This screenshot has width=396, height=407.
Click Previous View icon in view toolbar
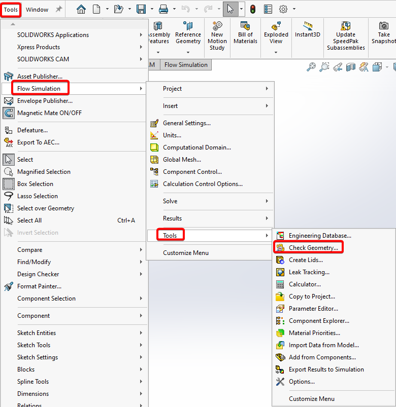click(338, 67)
